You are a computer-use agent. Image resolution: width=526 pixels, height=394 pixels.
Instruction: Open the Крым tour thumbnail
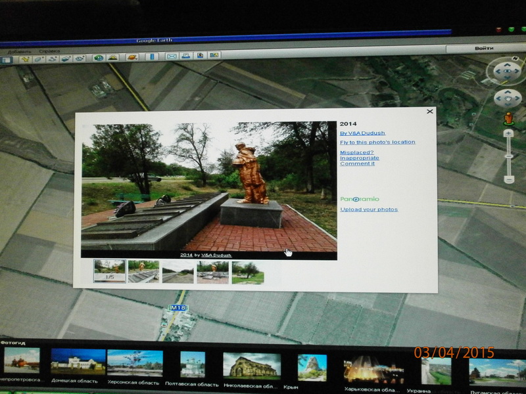pyautogui.click(x=312, y=368)
